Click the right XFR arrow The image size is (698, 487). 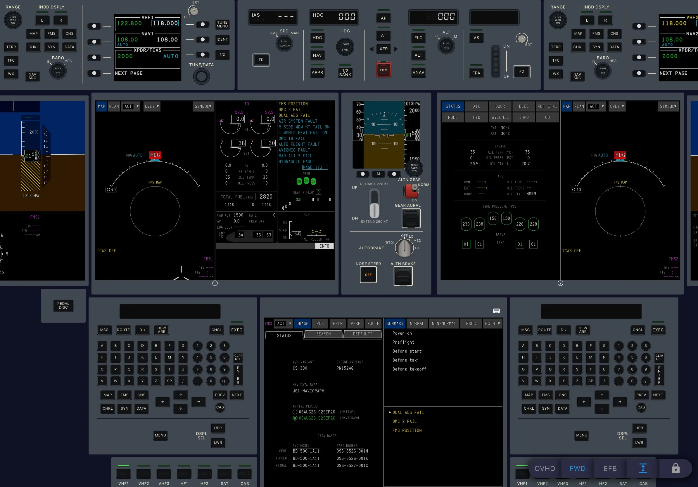point(396,49)
